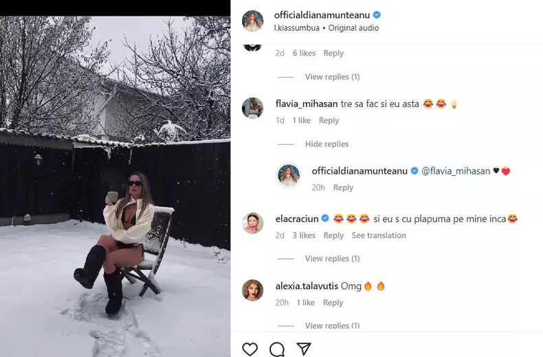Screen dimensions: 543x357
Task: Expand replies under the topmost comment
Action: [x=332, y=77]
